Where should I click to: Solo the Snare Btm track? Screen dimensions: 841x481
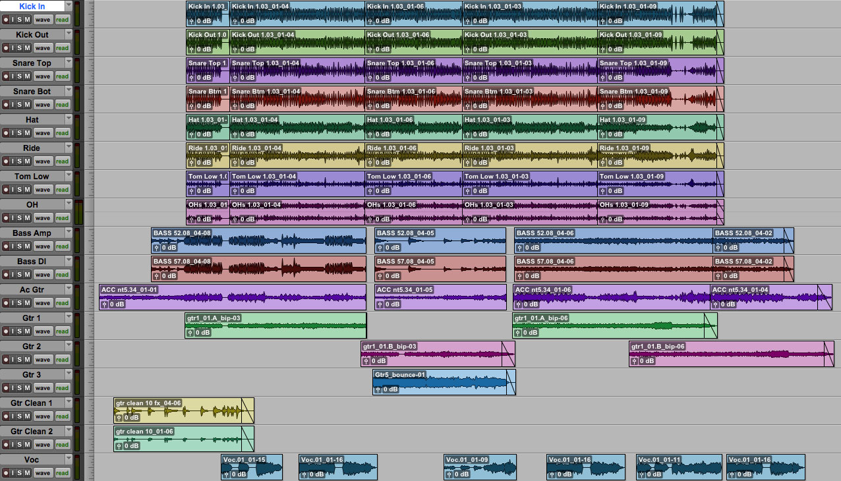pyautogui.click(x=20, y=105)
